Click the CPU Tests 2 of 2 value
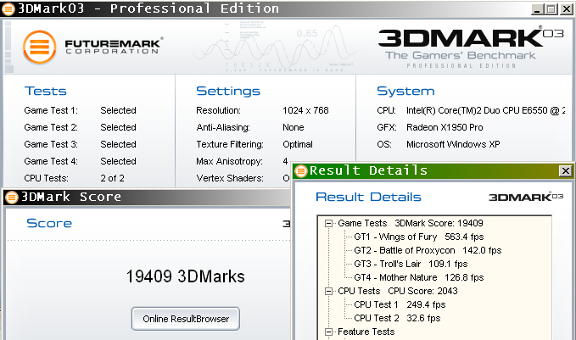Image resolution: width=576 pixels, height=340 pixels. coord(113,178)
